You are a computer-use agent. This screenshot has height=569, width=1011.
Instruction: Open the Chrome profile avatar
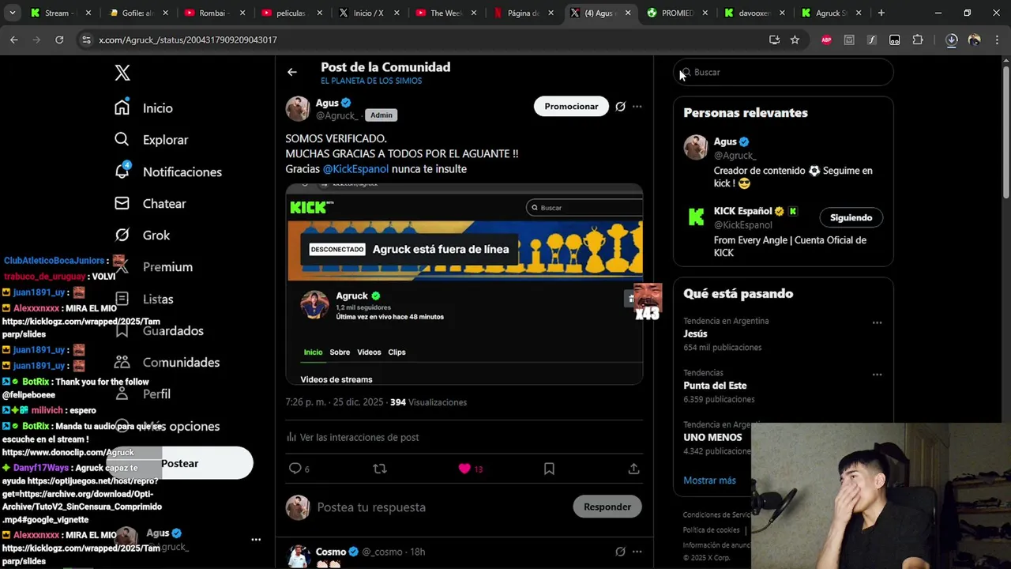tap(974, 40)
